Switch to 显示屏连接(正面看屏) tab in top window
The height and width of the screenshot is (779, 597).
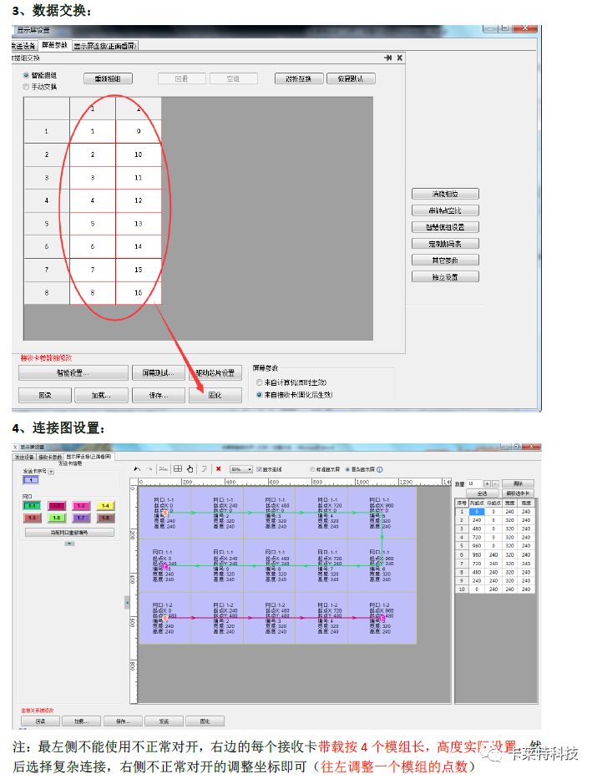[x=105, y=46]
